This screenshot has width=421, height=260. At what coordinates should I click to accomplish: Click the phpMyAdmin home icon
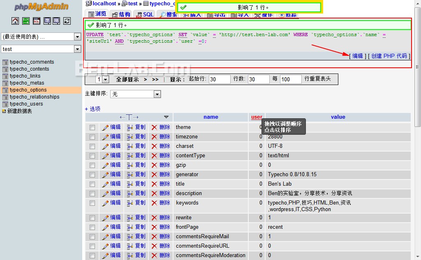(x=15, y=21)
